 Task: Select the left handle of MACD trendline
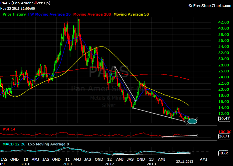point(113,155)
